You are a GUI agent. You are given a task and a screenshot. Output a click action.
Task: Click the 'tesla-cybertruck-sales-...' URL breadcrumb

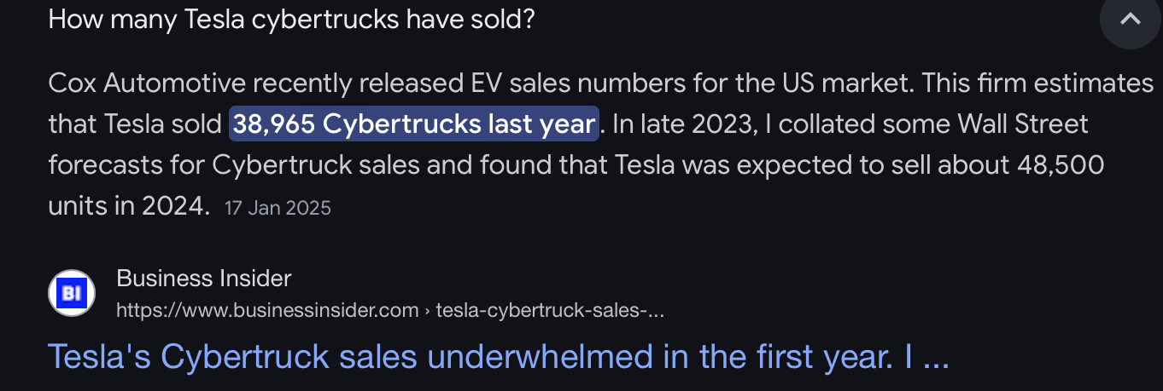tap(549, 310)
